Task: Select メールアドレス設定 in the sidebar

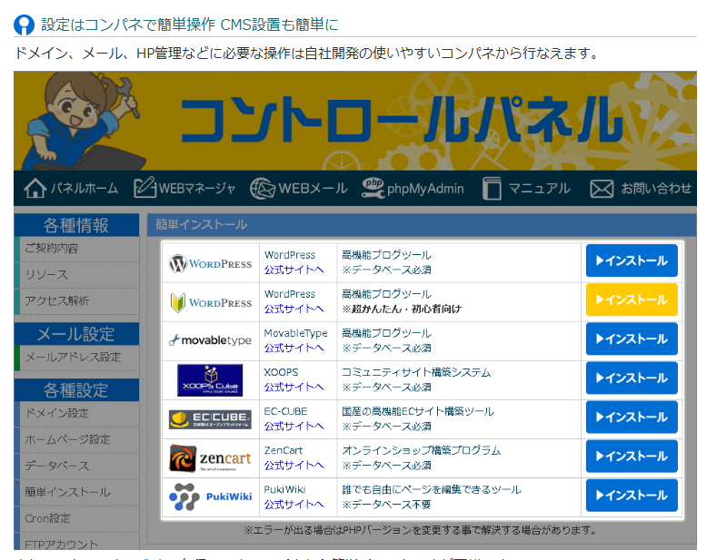Action: pos(77,358)
